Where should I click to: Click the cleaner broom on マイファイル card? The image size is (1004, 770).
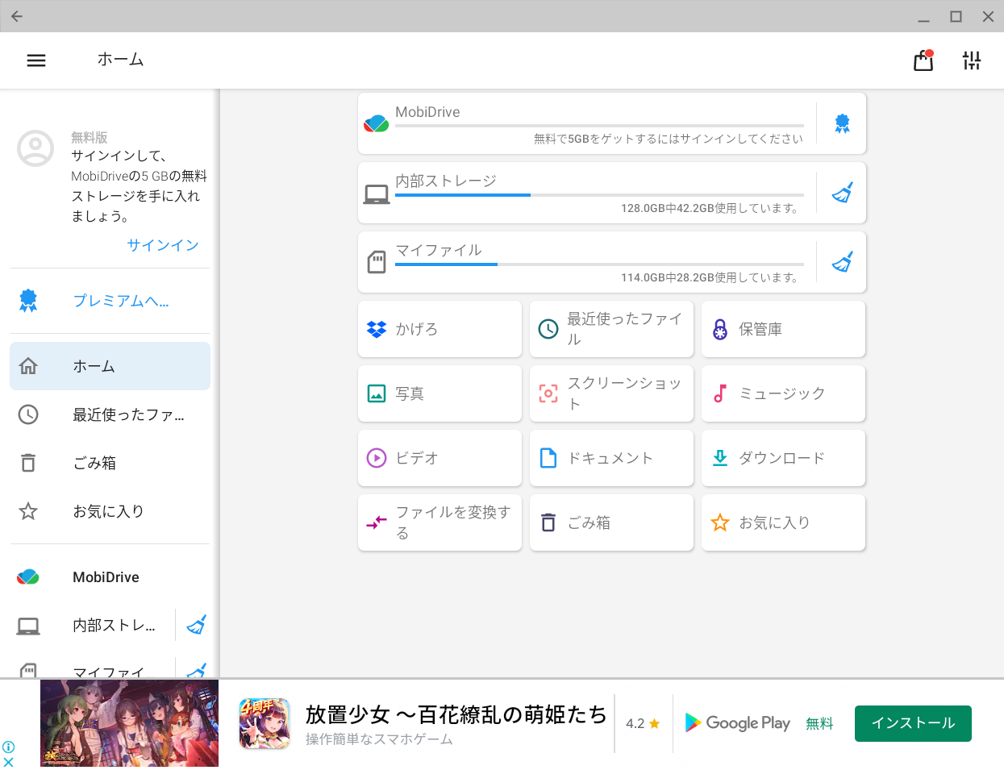coord(842,262)
